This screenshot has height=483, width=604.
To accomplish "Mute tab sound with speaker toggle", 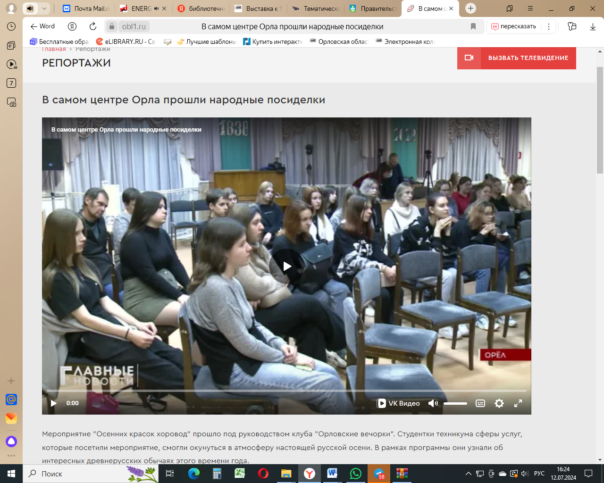I will click(30, 8).
